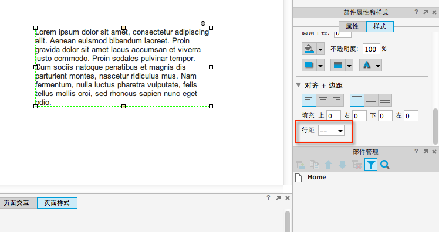Click the Lorem ipsum text widget
The width and height of the screenshot is (439, 232).
pyautogui.click(x=123, y=67)
